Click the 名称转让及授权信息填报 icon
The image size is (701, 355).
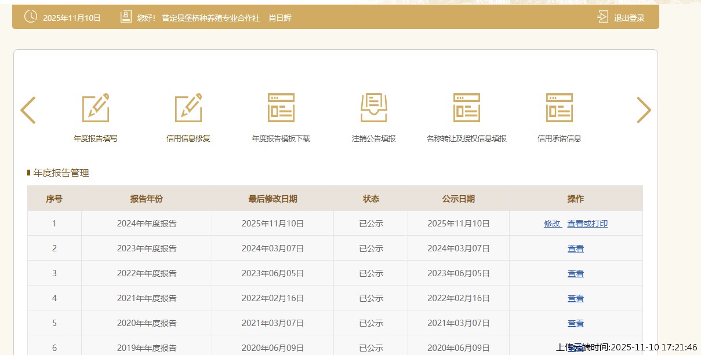click(467, 108)
